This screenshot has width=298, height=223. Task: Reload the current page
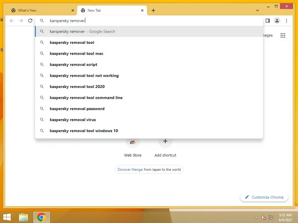tap(30, 21)
